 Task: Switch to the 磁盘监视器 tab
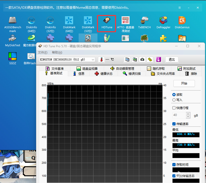click(87, 68)
